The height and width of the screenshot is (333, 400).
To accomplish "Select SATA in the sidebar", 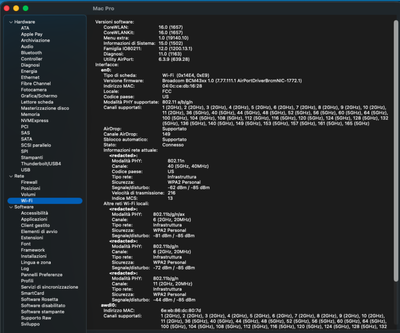I will pos(27,139).
